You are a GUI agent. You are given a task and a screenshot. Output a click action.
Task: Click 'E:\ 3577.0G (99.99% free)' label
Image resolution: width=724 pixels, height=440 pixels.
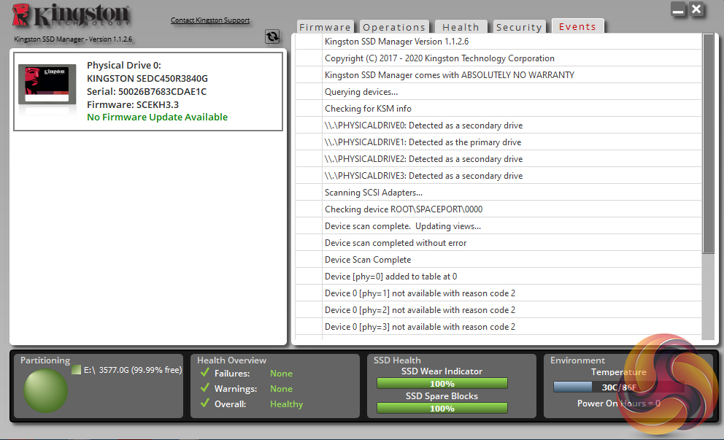(133, 370)
